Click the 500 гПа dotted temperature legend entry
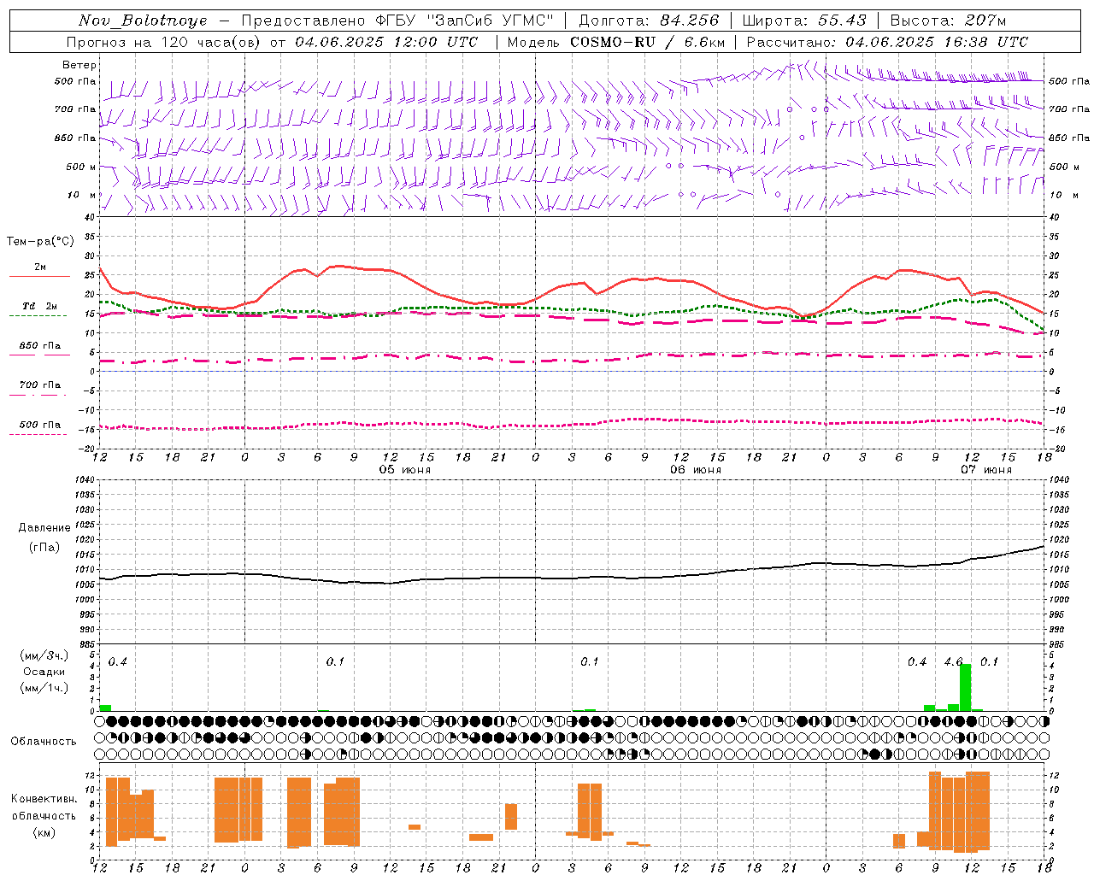This screenshot has width=1094, height=875. [38, 428]
